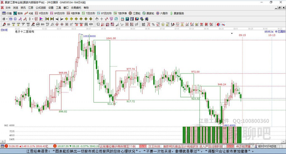The image size is (286, 154).
Task: Expand the 日 period dropdown arrow
Action: [x=7, y=19]
